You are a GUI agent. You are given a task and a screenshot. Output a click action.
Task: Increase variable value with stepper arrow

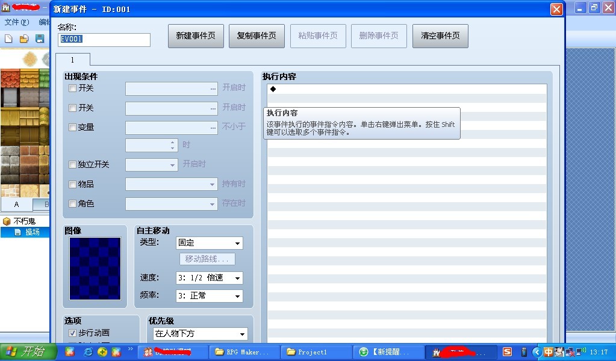point(172,143)
